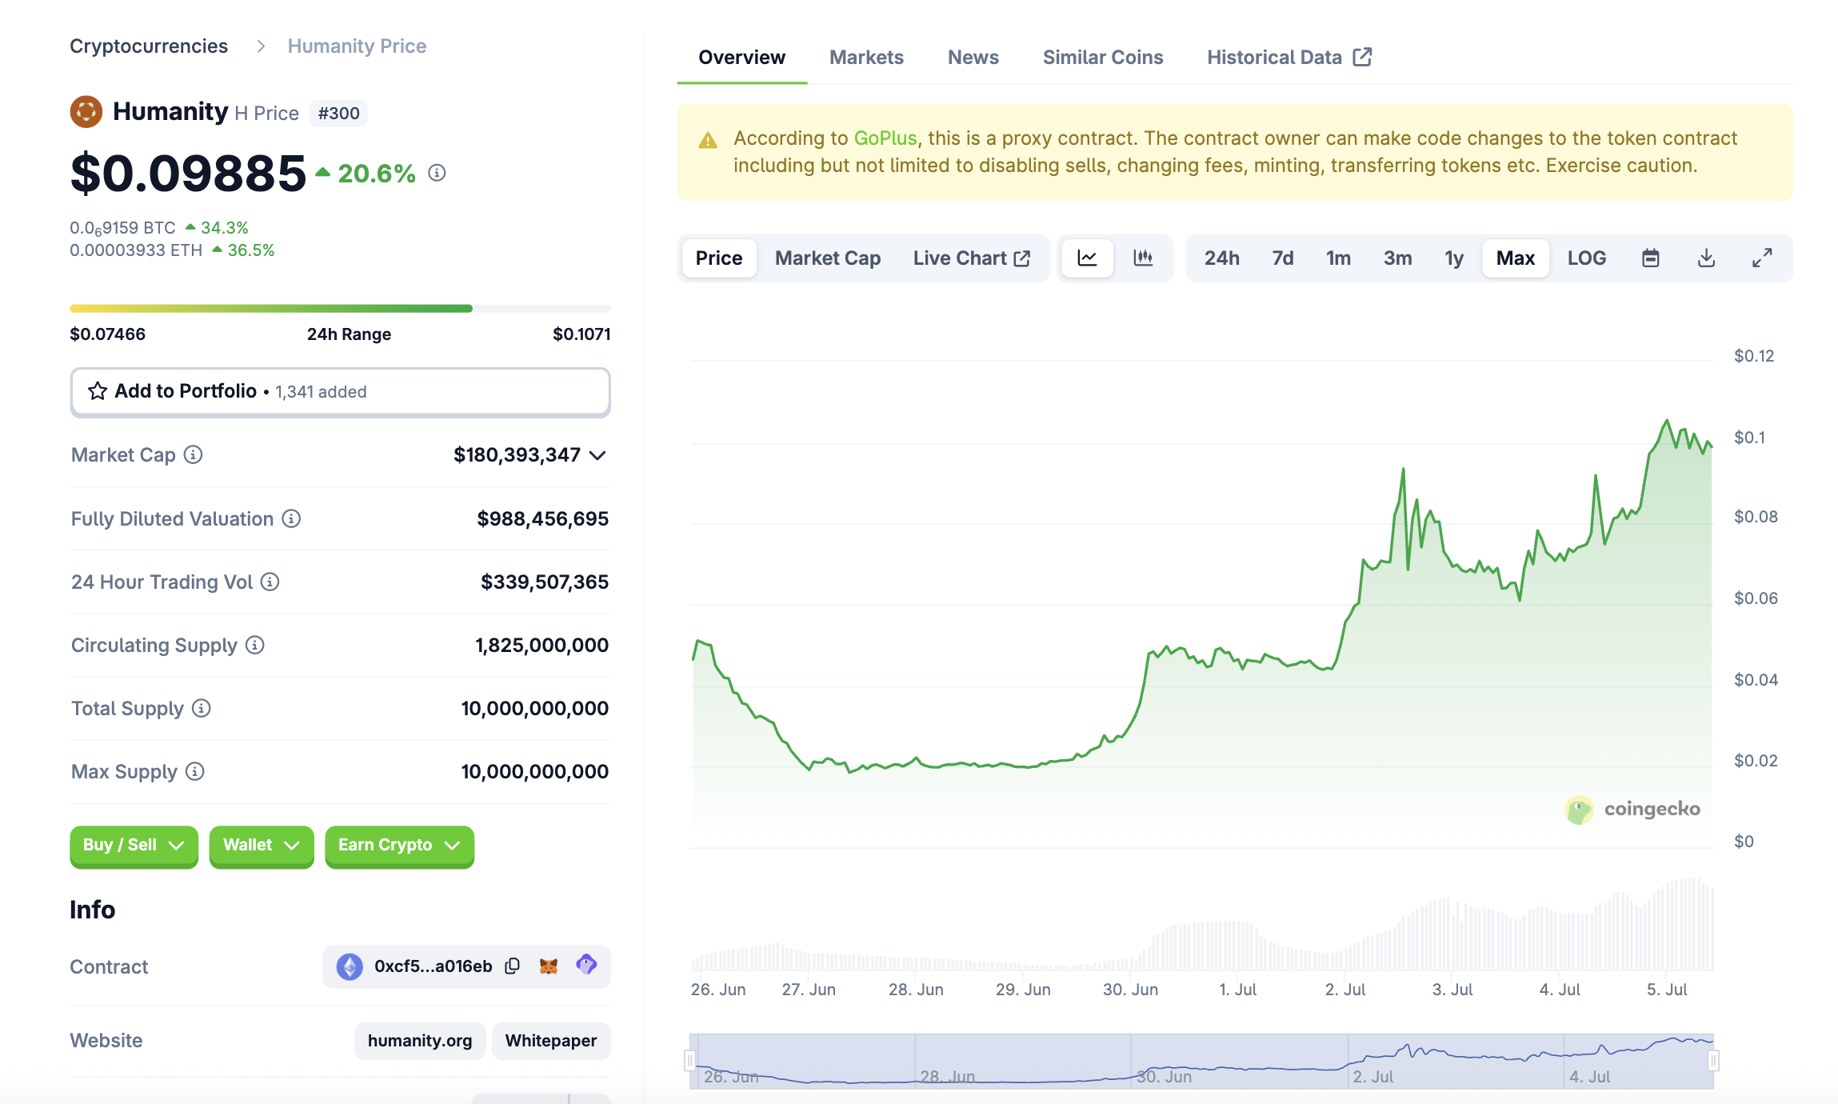Image resolution: width=1838 pixels, height=1104 pixels.
Task: Open the Earn Crypto dropdown
Action: [x=399, y=845]
